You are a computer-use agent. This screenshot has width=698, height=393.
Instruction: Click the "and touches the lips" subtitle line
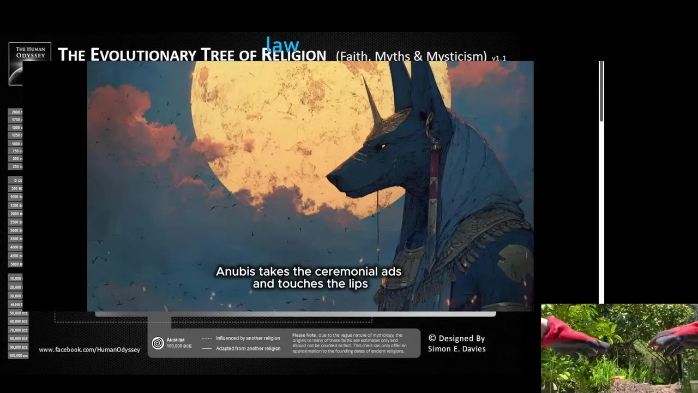[x=310, y=284]
